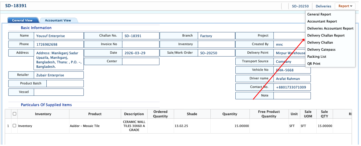This screenshot has height=146, width=361.
Task: Click the SO-20250 header button
Action: [300, 6]
